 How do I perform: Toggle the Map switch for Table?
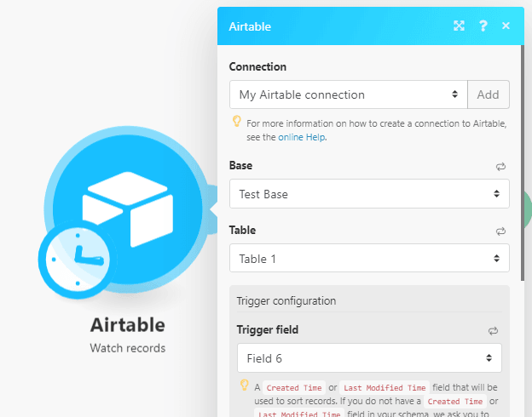click(x=500, y=231)
